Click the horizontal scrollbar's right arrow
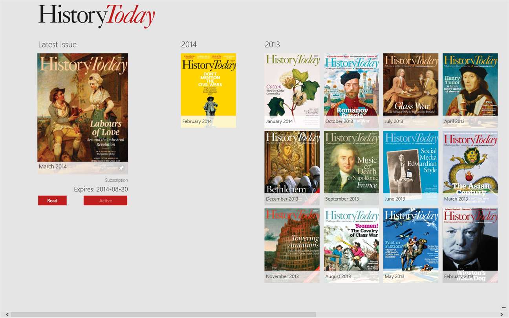The image size is (509, 318). coord(502,314)
